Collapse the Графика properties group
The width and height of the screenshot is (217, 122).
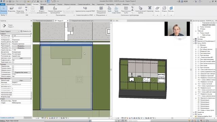(x=31, y=34)
